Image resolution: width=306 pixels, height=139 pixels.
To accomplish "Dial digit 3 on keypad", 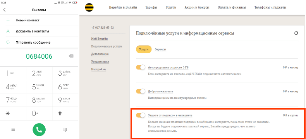I will (x=65, y=73).
